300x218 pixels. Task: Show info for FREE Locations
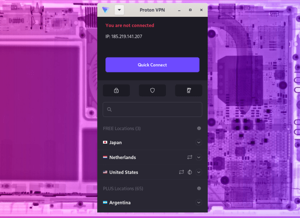(x=199, y=128)
